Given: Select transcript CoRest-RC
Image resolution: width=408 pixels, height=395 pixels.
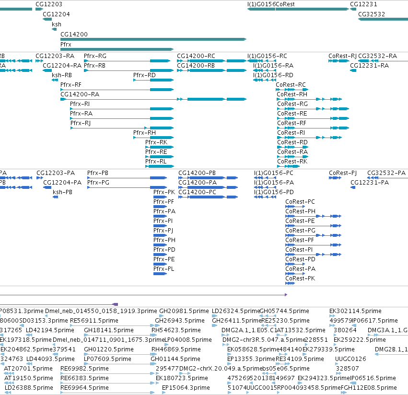Looking at the screenshot, I should [292, 90].
